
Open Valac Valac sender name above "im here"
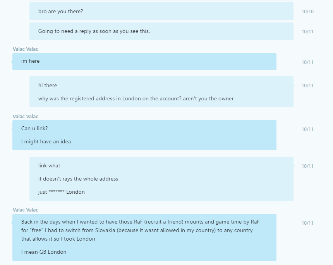pyautogui.click(x=26, y=49)
